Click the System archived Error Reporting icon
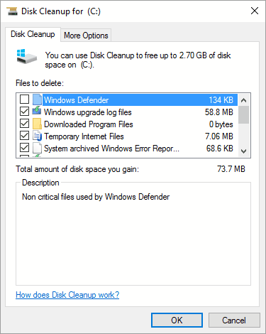266x334 pixels. [x=37, y=148]
